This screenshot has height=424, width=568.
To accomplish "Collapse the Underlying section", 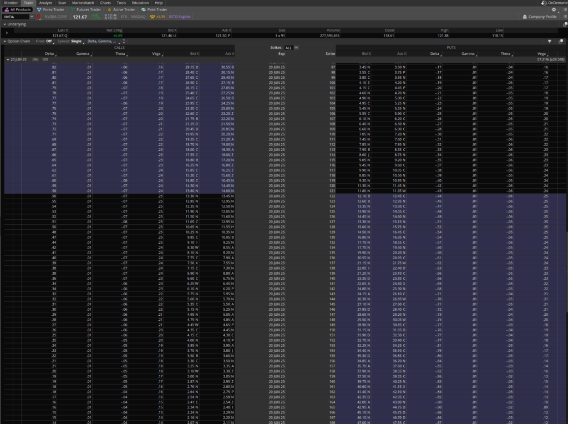I will pyautogui.click(x=4, y=24).
